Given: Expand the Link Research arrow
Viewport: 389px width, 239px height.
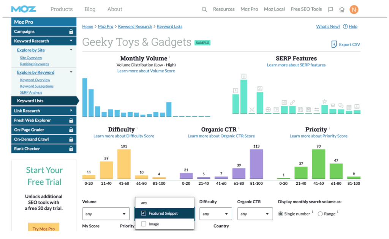Looking at the screenshot, I should (x=71, y=110).
